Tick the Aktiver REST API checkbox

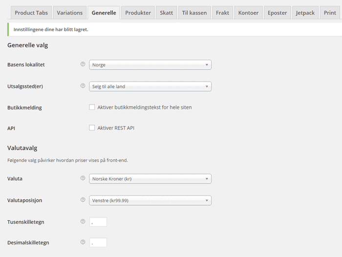click(x=92, y=128)
